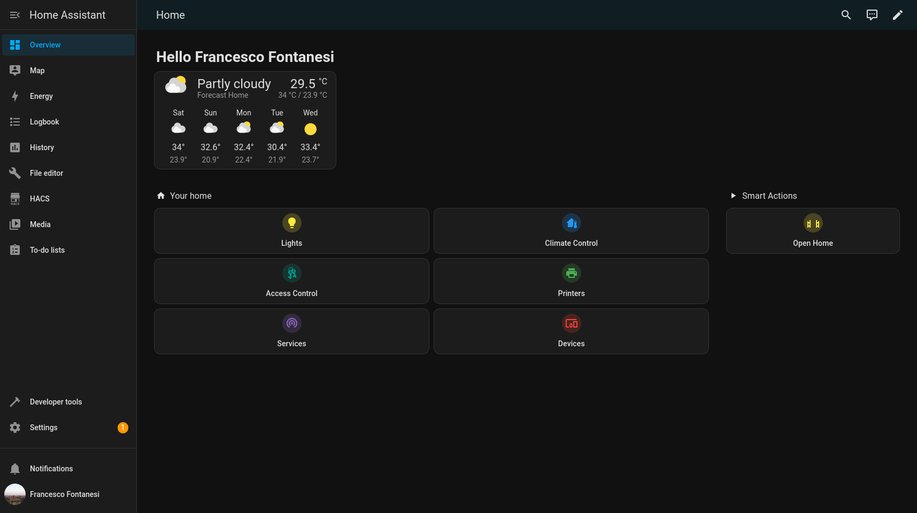This screenshot has width=917, height=513.
Task: Click the Services broadcast icon
Action: (x=292, y=324)
